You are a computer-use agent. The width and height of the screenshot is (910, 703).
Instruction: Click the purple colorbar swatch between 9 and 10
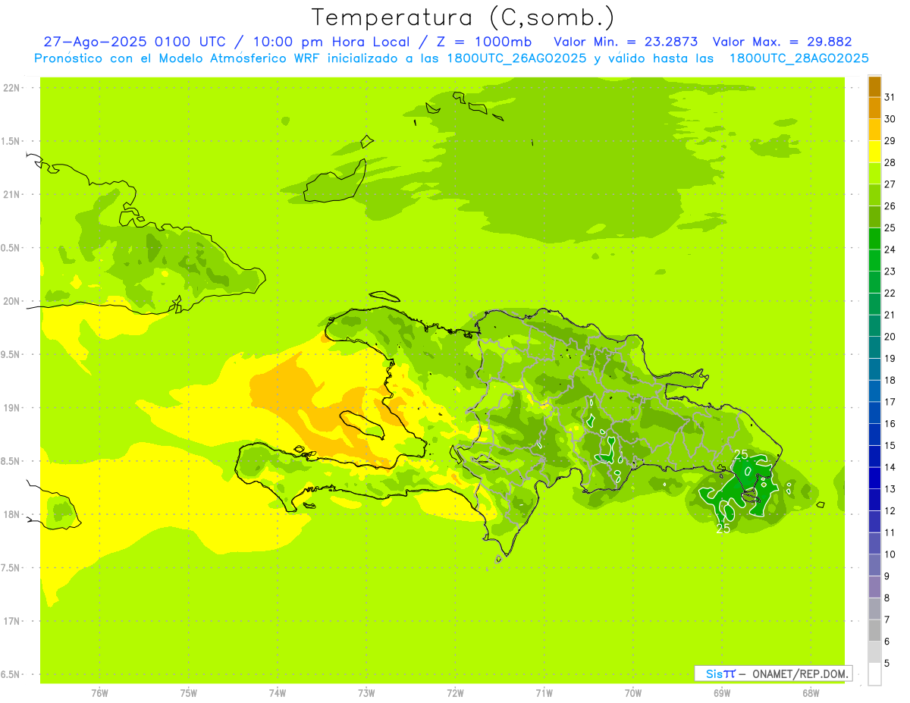[x=874, y=566]
